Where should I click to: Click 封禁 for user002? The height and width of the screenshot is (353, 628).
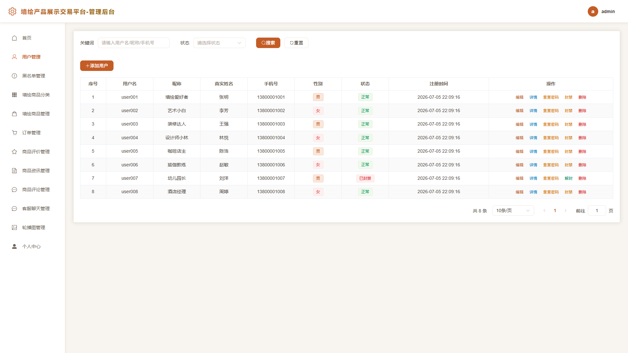568,110
